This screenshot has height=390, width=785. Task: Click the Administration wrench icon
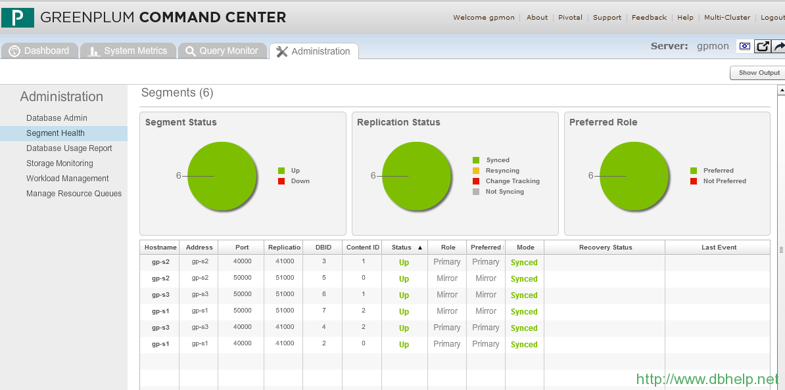[282, 52]
